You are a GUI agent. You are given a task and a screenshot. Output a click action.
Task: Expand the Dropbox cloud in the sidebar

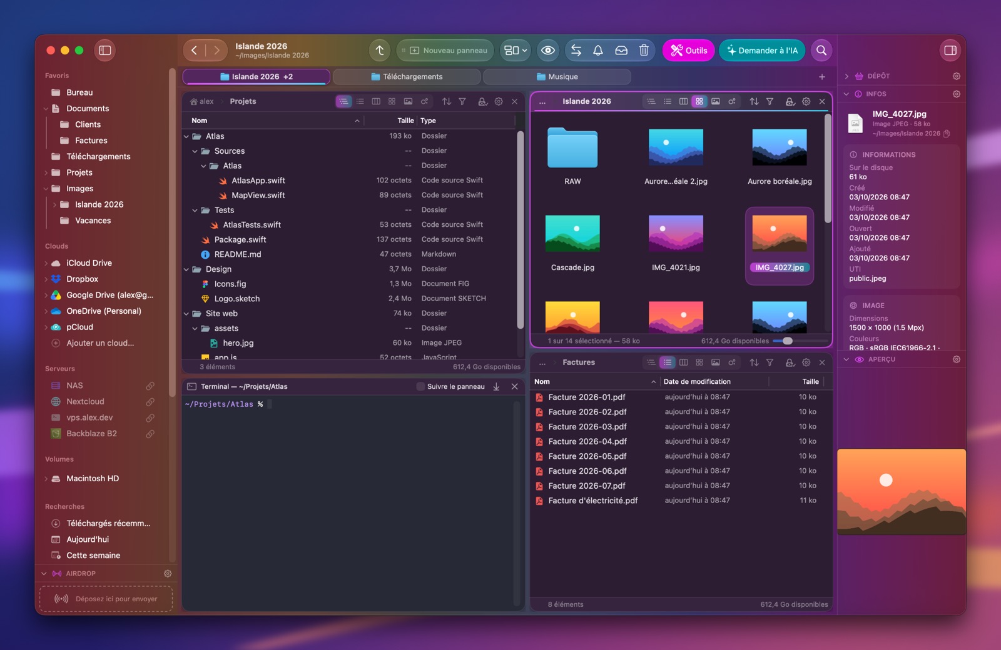46,279
